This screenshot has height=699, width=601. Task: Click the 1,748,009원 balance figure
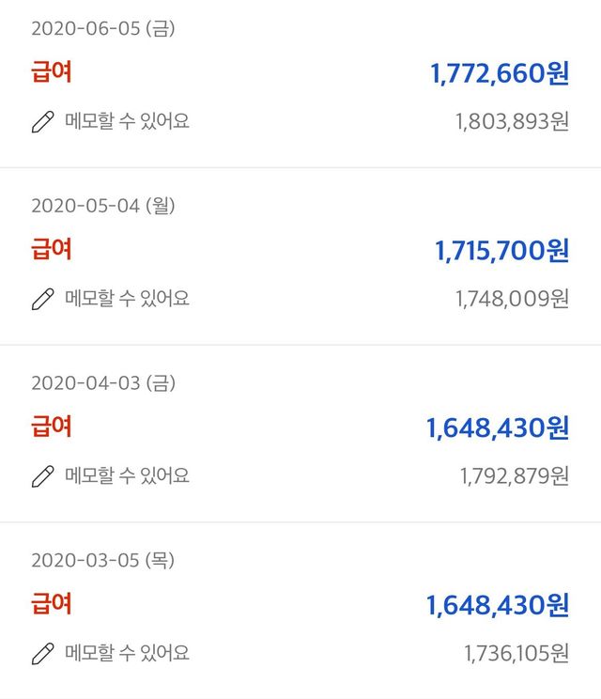click(x=512, y=299)
